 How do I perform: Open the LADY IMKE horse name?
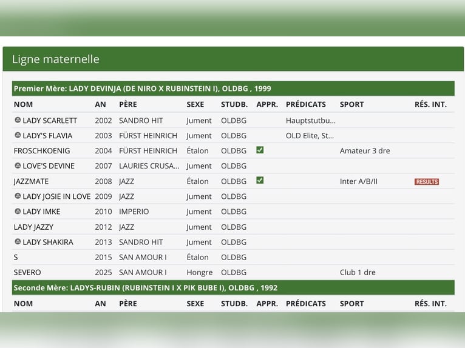point(41,212)
